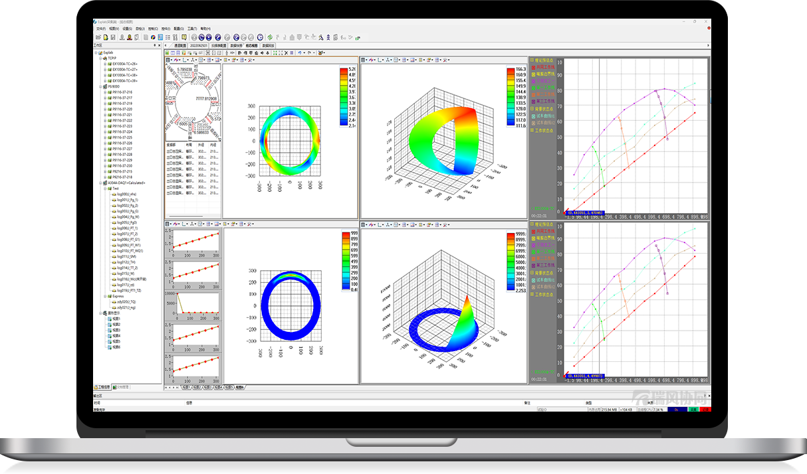This screenshot has height=474, width=807.
Task: Click the undo arrow icon in view toolbar
Action: 300,52
